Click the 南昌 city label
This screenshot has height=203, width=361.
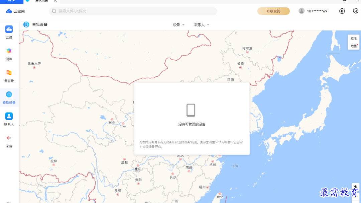(189, 167)
